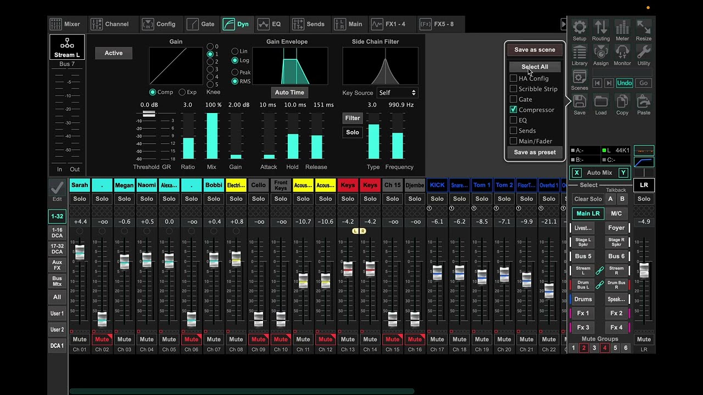Select the Peak detection radio button
703x395 pixels.
tap(235, 72)
